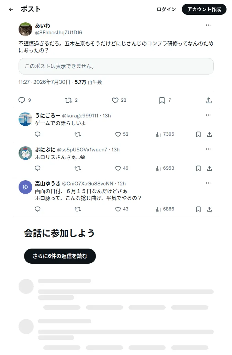Screen dimensions: 232x355
Task: Open reply icon on main post
Action: click(x=22, y=100)
